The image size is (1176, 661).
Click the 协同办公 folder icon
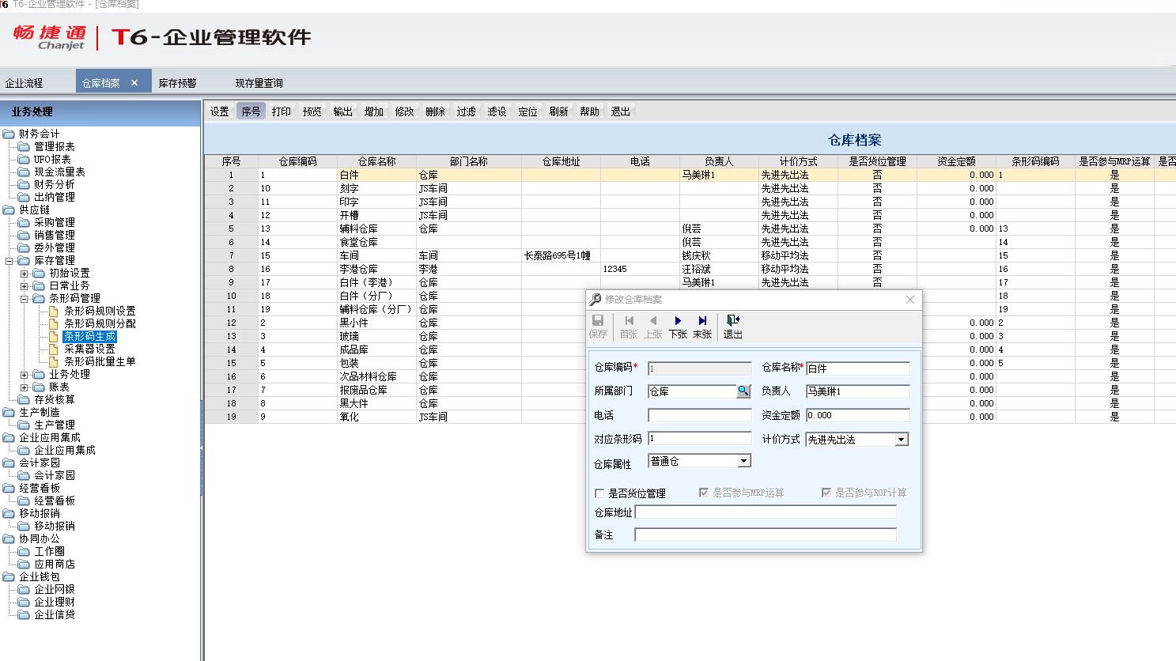pyautogui.click(x=9, y=538)
